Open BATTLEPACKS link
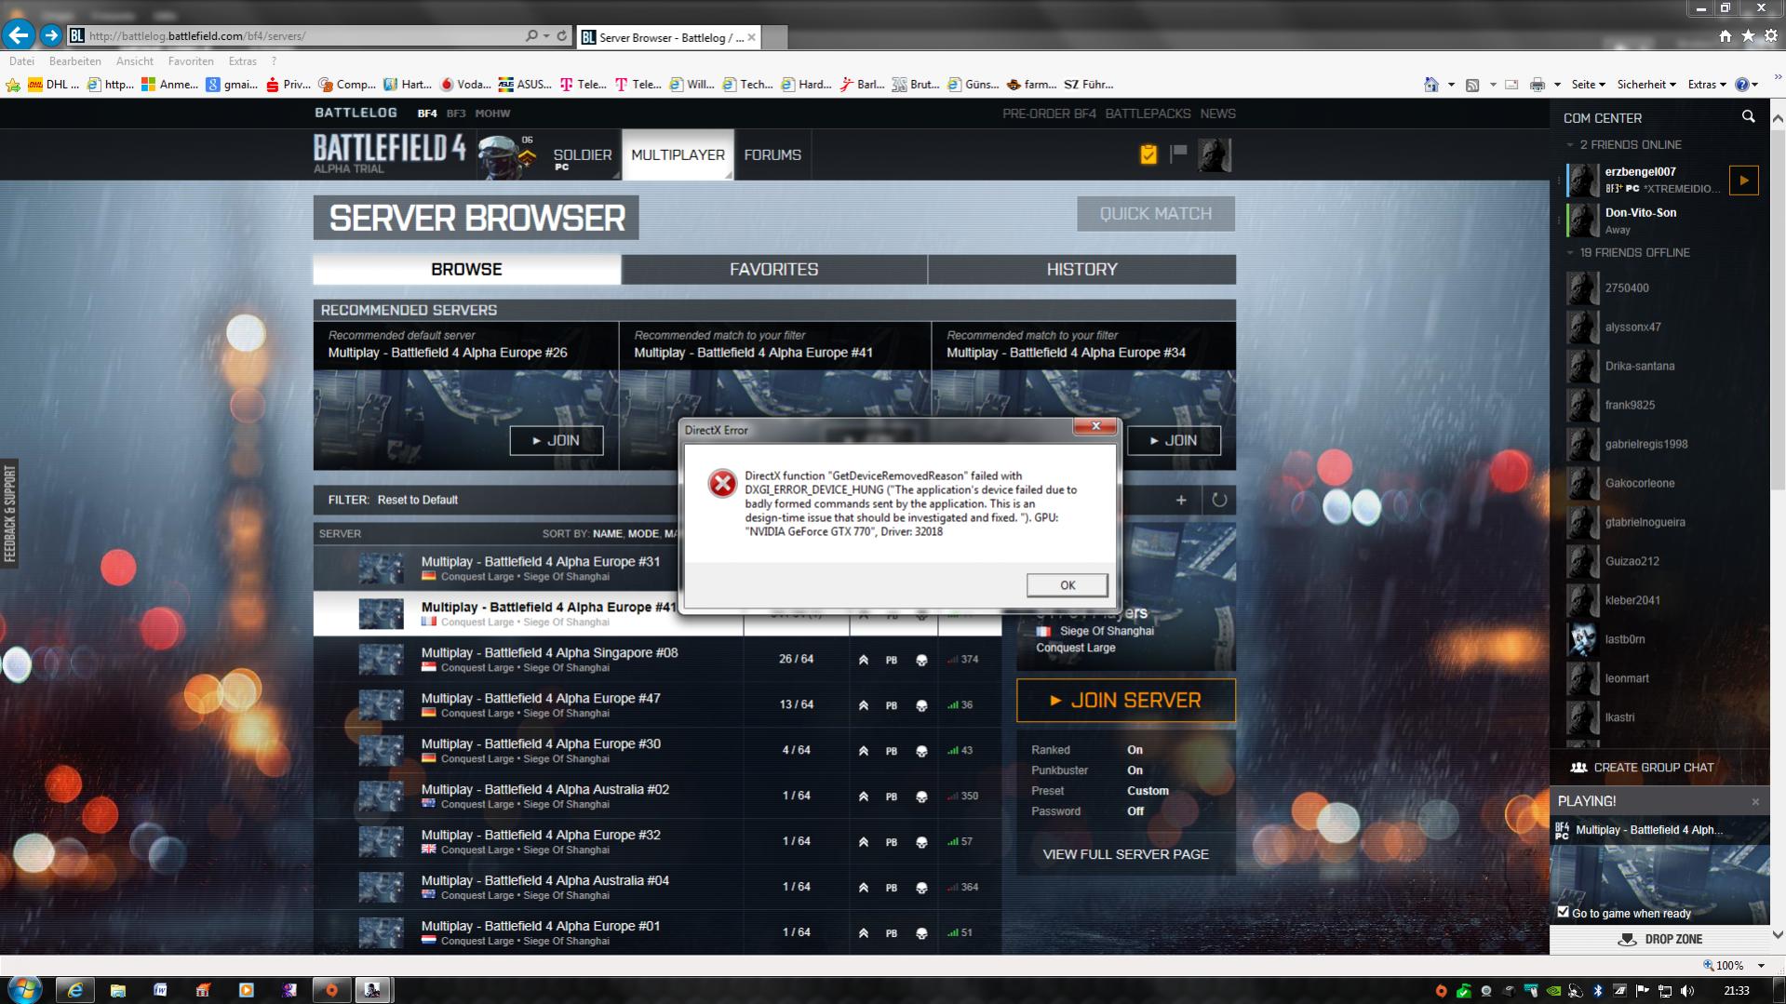Viewport: 1786px width, 1004px height. 1148,114
